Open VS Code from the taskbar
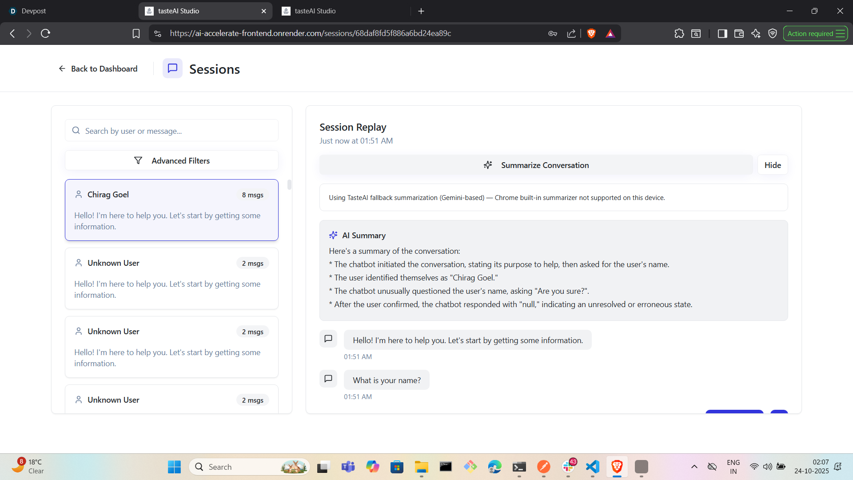 point(592,467)
